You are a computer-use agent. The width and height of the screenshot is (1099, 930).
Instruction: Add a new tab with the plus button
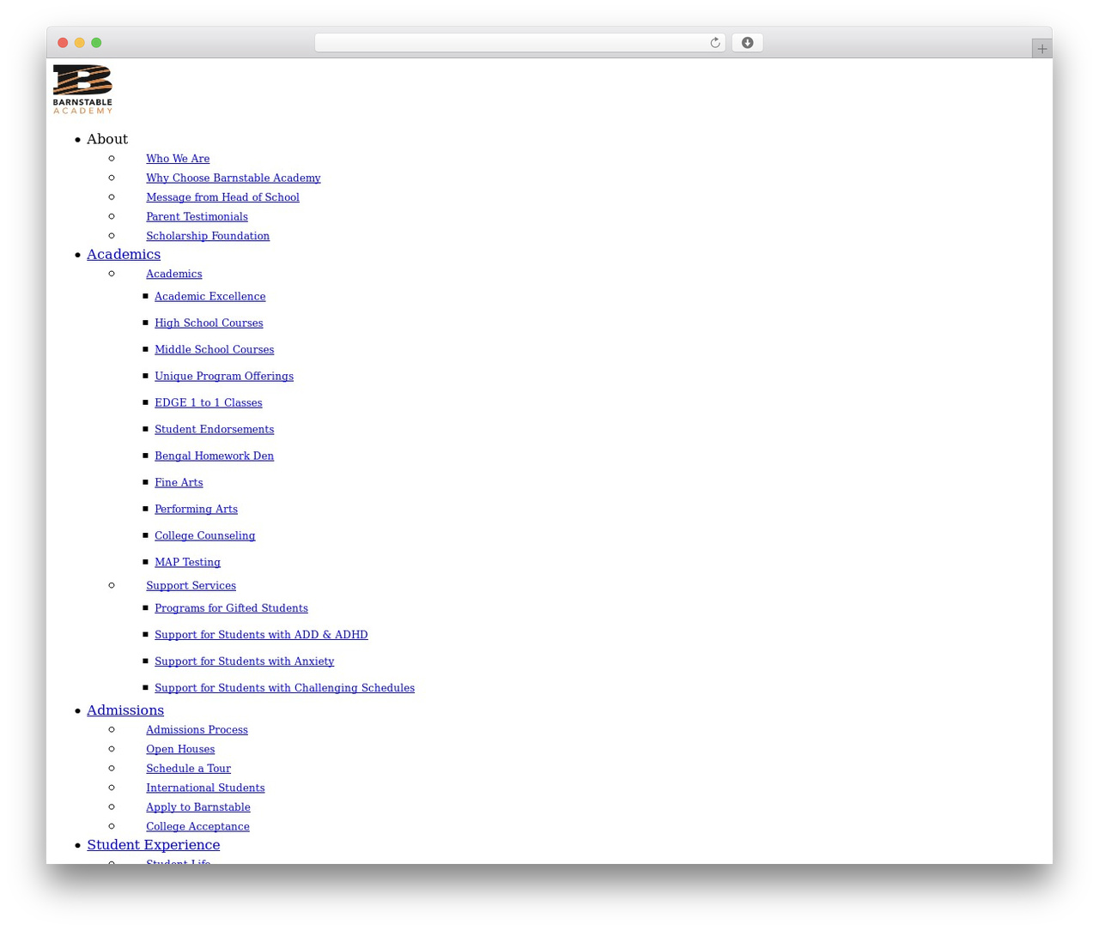coord(1041,49)
